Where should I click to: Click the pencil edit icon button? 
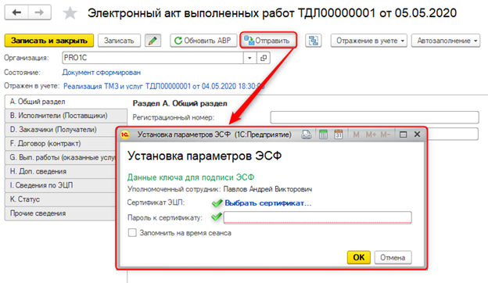coord(152,41)
